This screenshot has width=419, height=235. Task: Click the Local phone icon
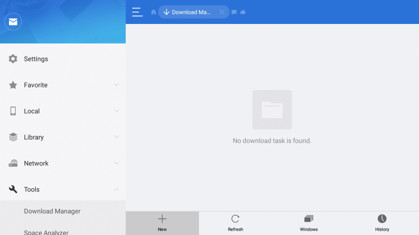tap(13, 111)
